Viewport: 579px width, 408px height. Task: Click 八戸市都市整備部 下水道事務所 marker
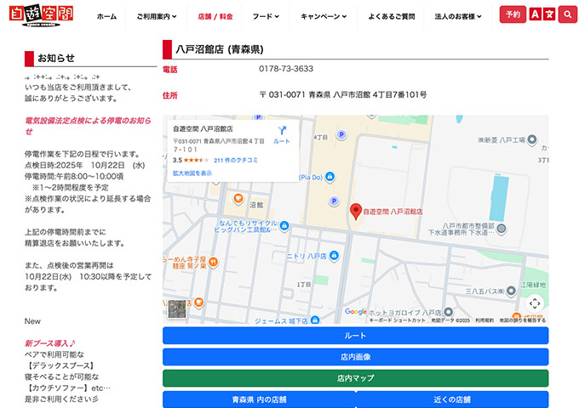click(501, 229)
